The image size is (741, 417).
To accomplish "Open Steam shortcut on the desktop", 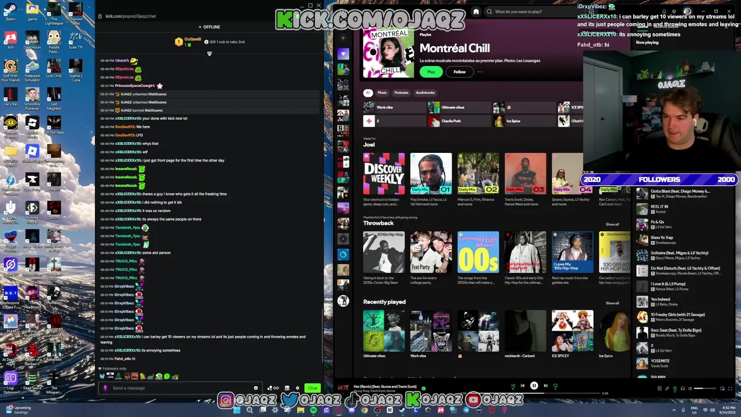I will click(x=10, y=12).
